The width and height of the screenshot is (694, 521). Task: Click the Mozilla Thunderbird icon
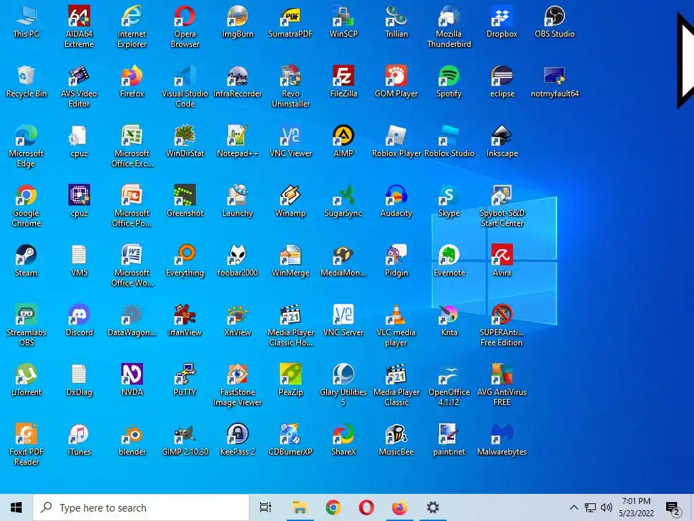pyautogui.click(x=449, y=26)
